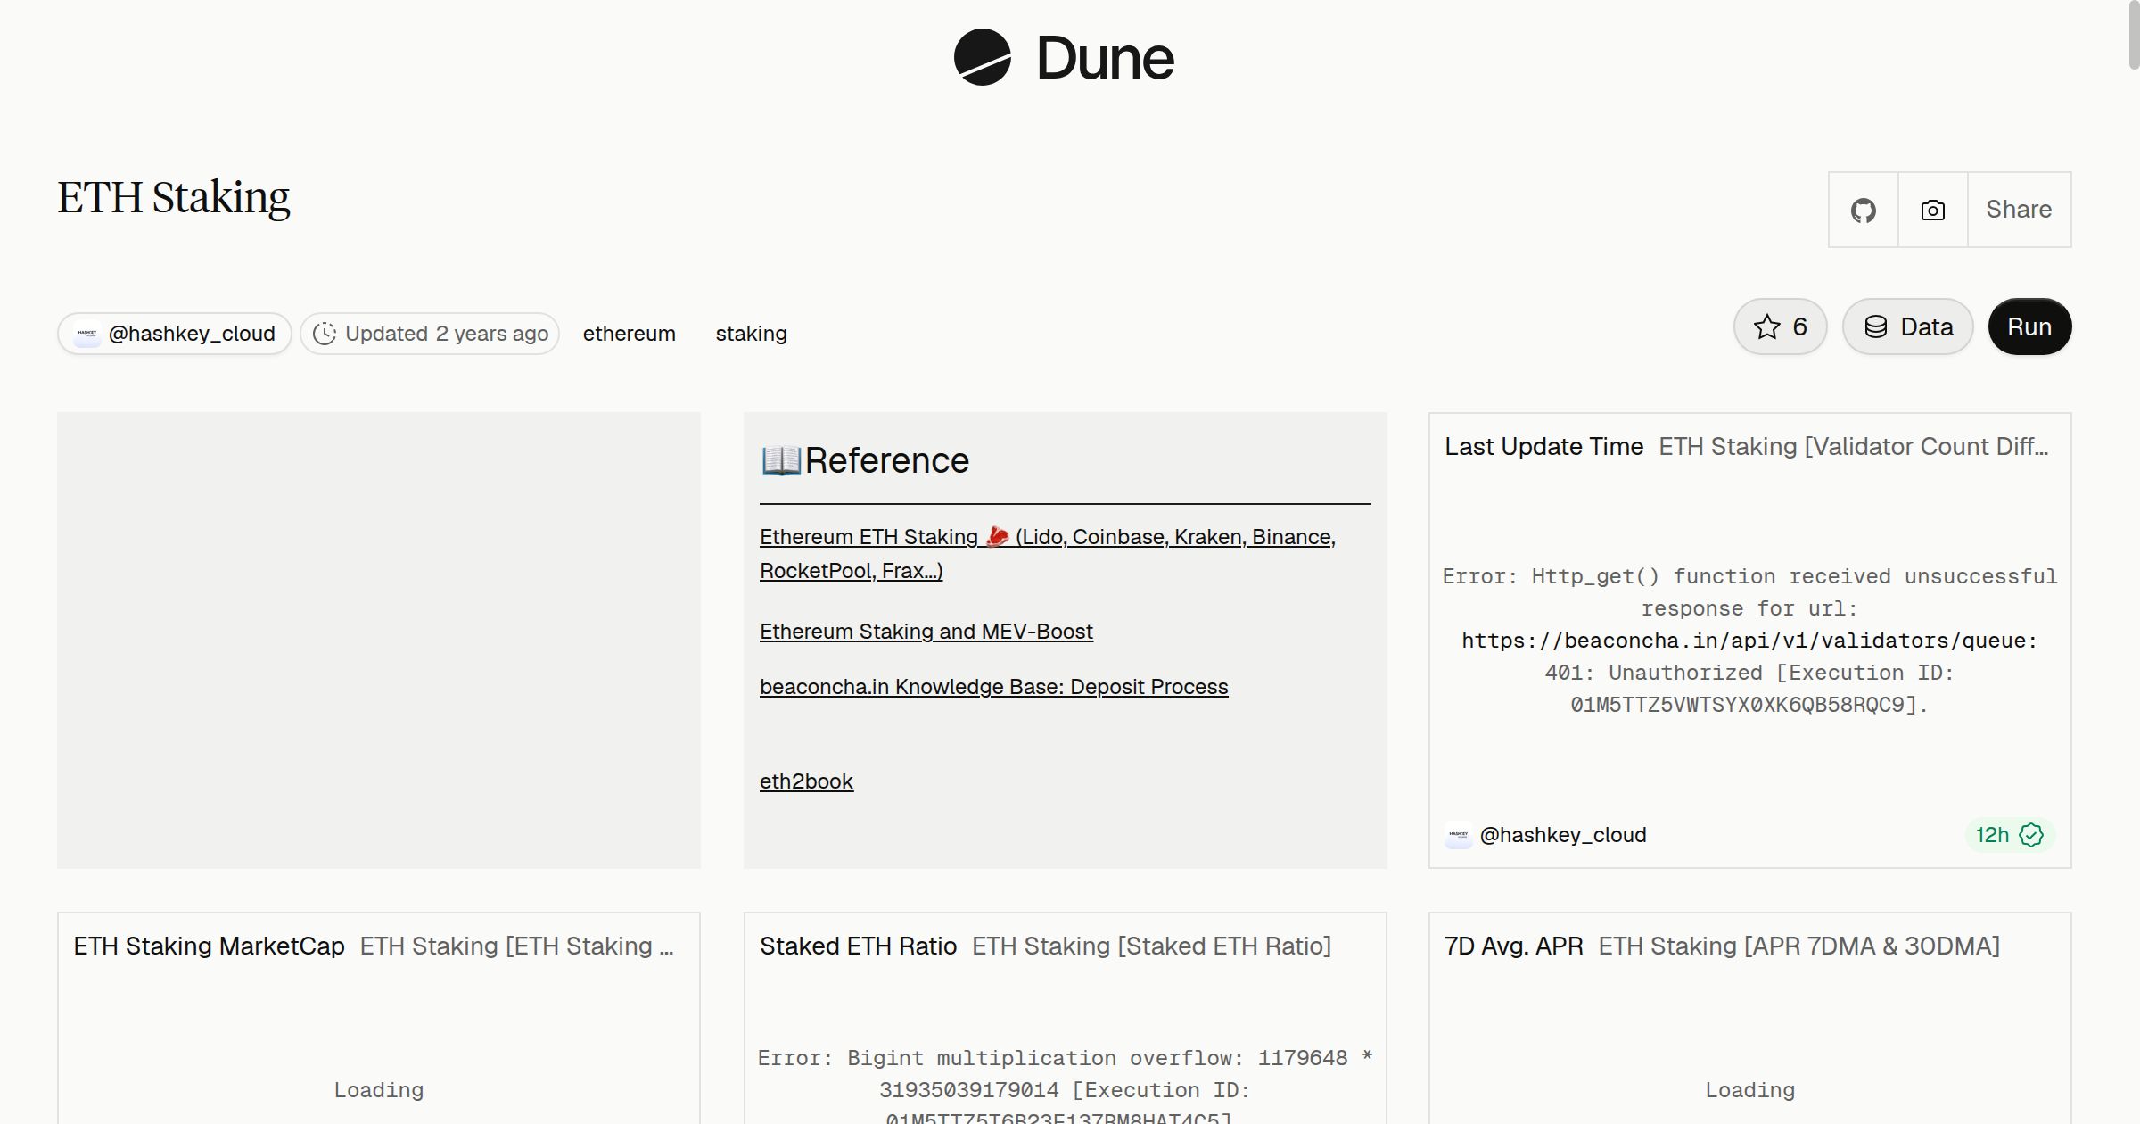Select the ethereum tag
This screenshot has width=2140, height=1124.
(x=630, y=334)
